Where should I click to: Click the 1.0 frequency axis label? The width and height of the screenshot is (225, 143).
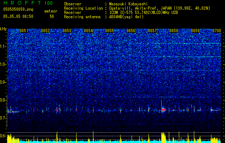pyautogui.click(x=3, y=65)
